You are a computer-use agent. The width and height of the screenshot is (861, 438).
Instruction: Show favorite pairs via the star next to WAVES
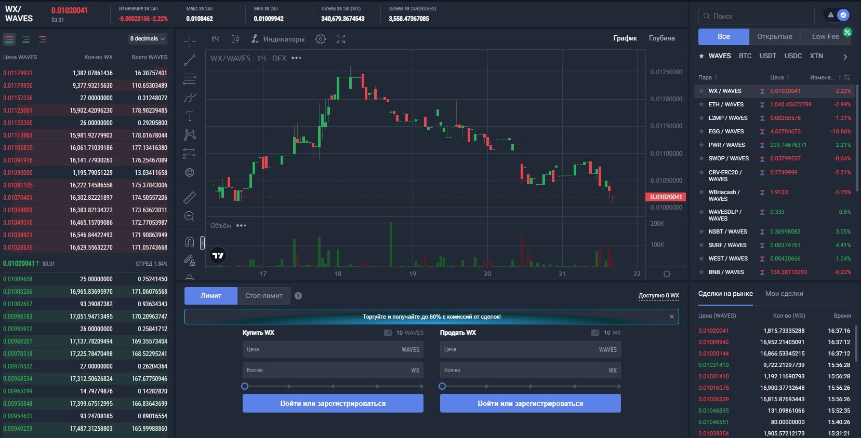click(x=701, y=56)
